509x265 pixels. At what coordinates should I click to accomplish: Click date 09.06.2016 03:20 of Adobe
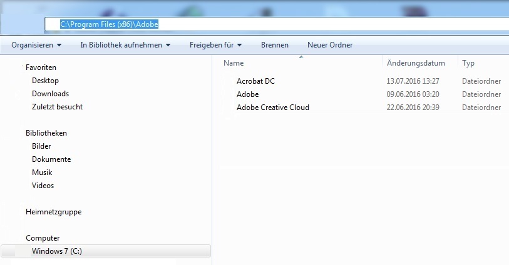(x=413, y=94)
